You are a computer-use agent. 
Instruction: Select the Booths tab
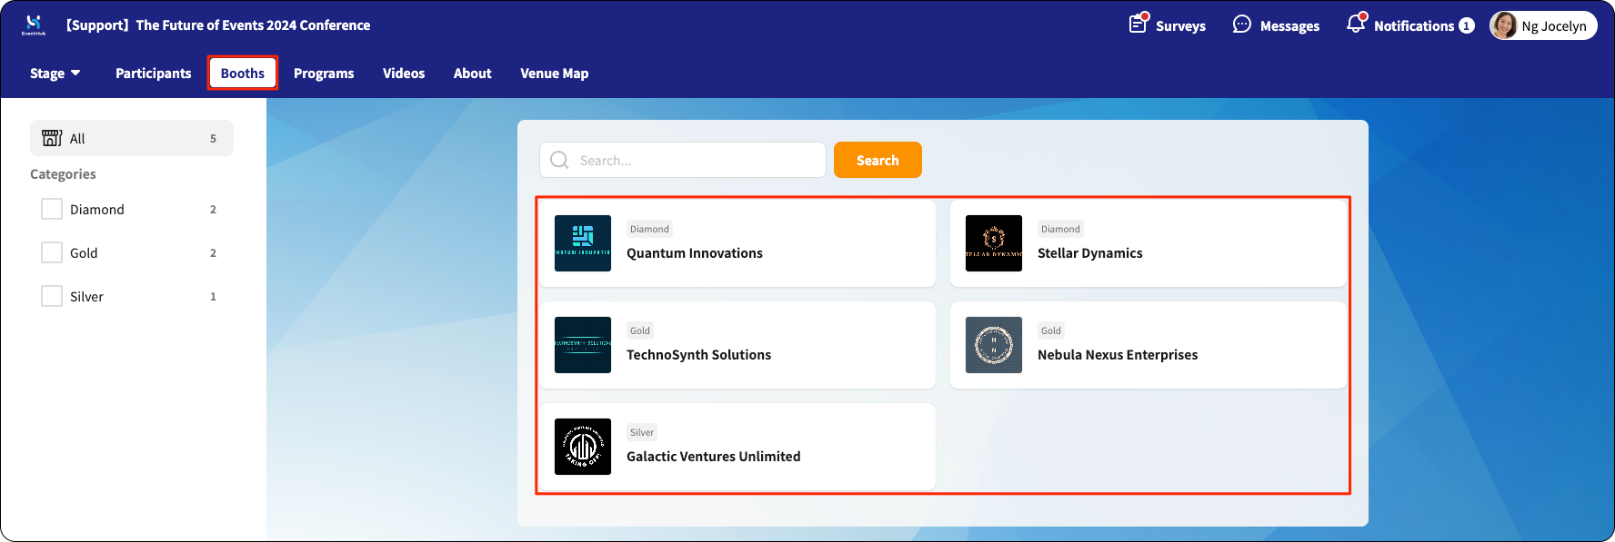pos(243,74)
